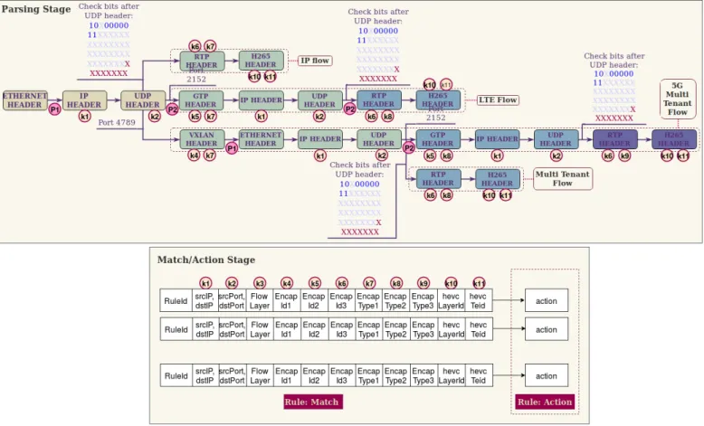This screenshot has height=426, width=704.
Task: Click the purple H265 HEADER box in the 5G flow
Action: (x=674, y=139)
